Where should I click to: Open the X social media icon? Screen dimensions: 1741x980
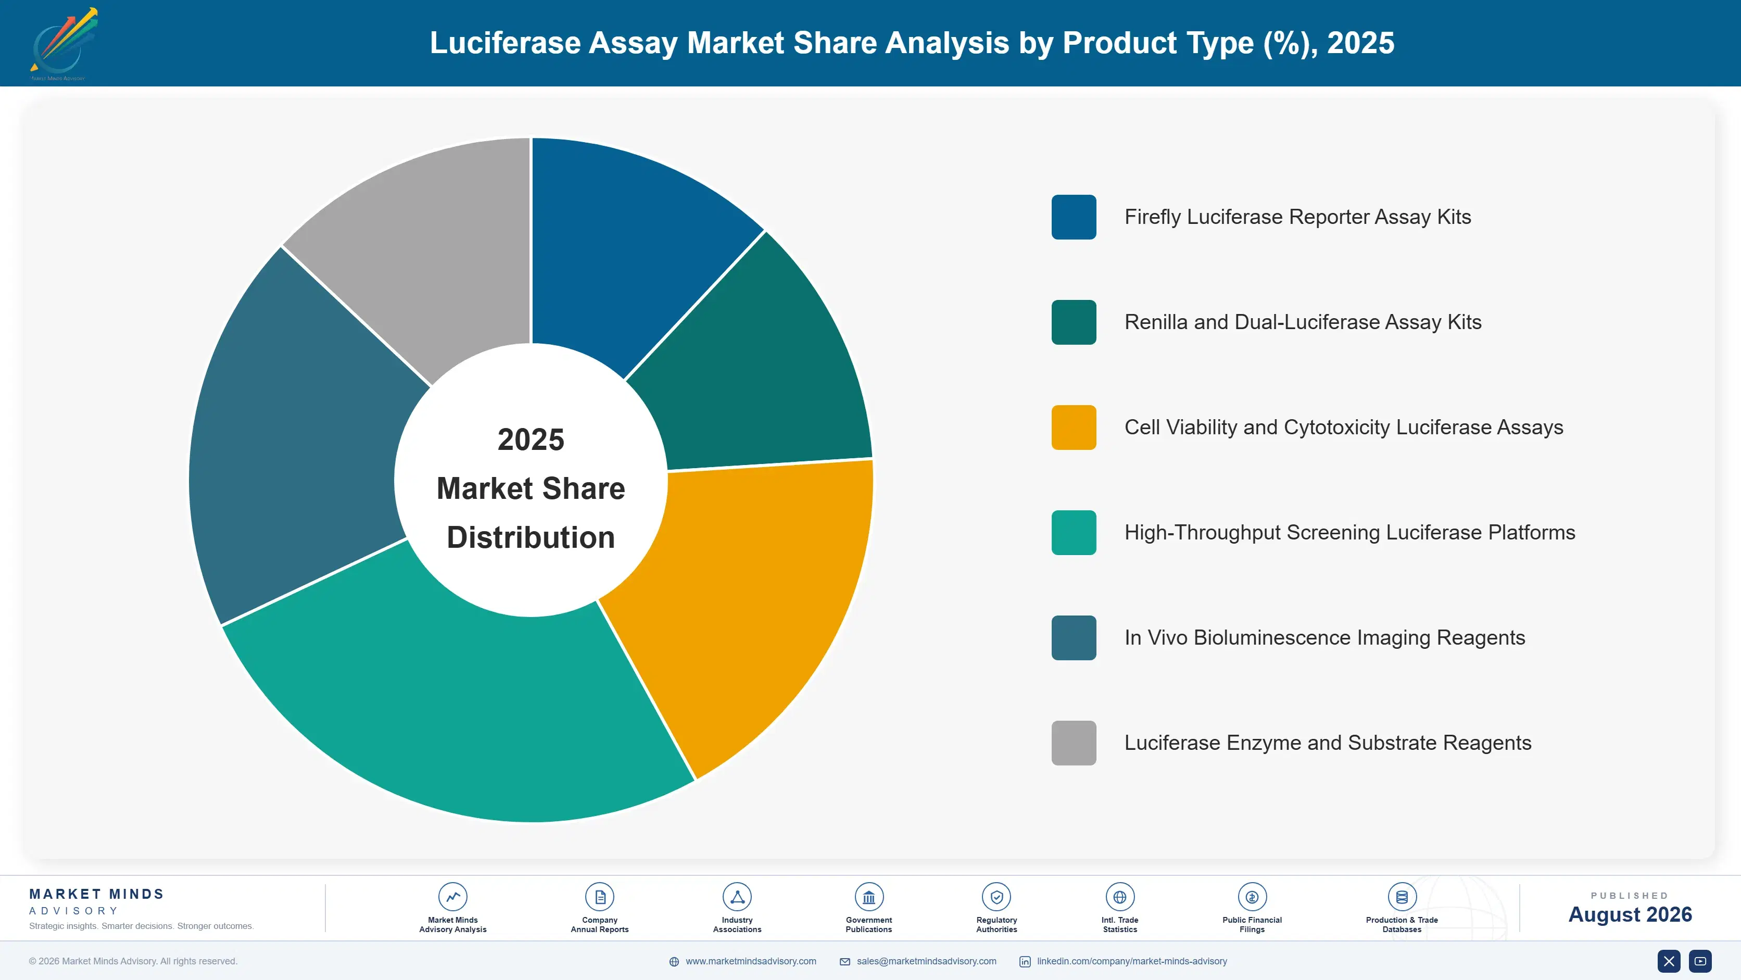pos(1669,961)
